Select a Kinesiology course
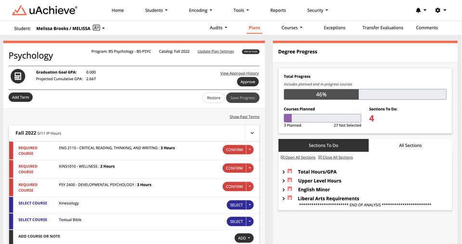The height and width of the screenshot is (244, 462). (236, 205)
